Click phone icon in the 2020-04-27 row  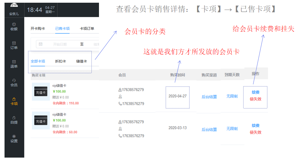pos(120,104)
